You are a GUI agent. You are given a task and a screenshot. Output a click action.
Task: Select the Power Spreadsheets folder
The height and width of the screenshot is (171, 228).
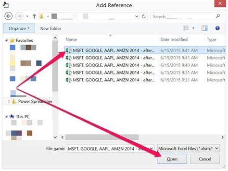point(35,101)
